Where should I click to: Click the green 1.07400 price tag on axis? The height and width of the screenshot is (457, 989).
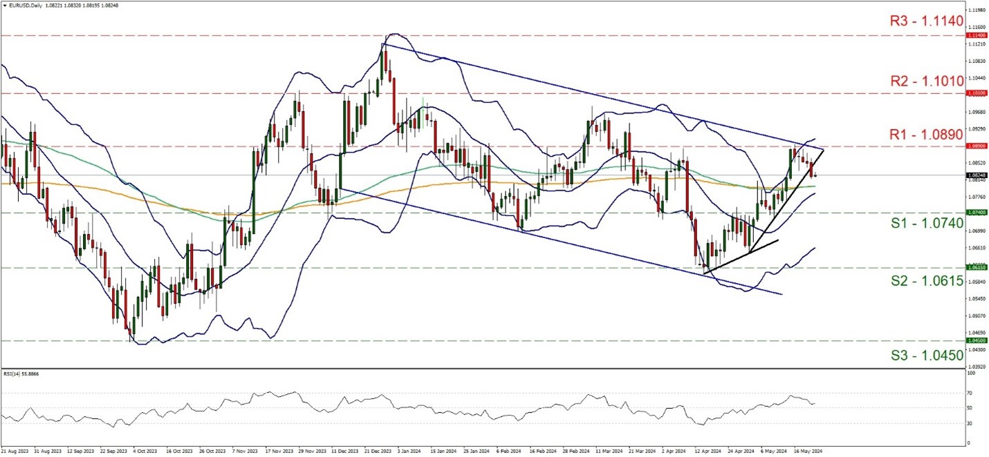click(977, 213)
